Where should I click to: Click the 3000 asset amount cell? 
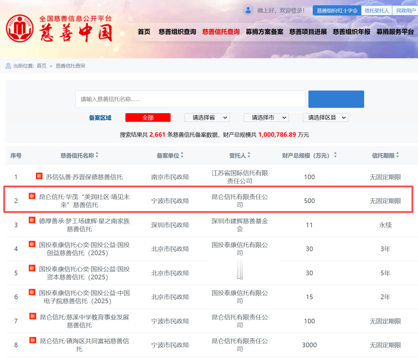pos(309,345)
